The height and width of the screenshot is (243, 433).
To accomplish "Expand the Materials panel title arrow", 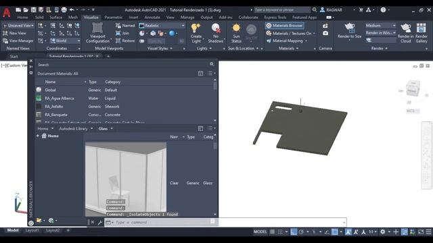I will (x=297, y=49).
